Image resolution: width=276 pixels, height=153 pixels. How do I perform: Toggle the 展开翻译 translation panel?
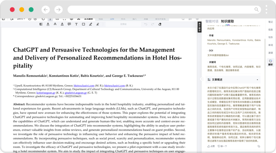click(199, 27)
